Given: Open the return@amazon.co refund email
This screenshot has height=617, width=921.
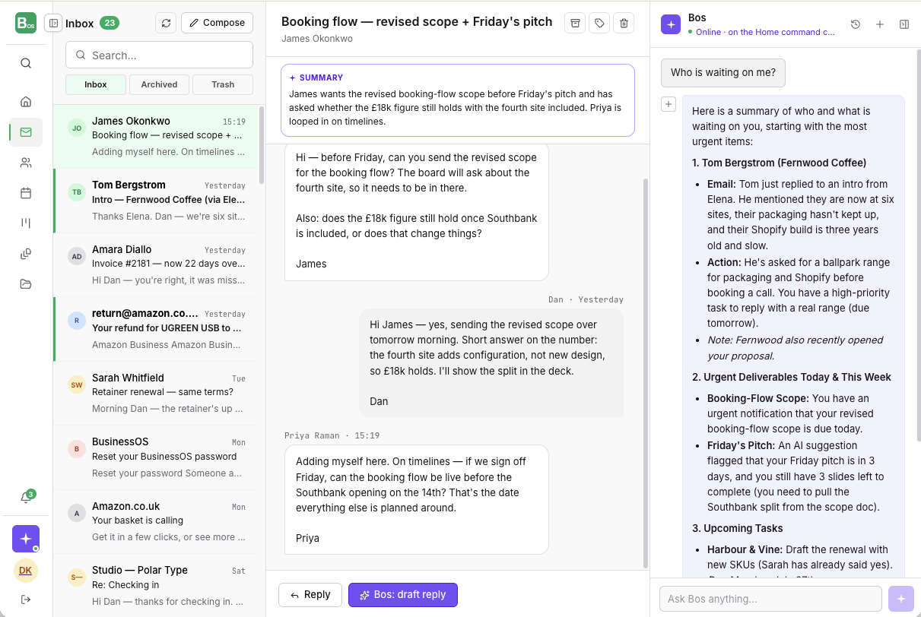Looking at the screenshot, I should pyautogui.click(x=156, y=329).
